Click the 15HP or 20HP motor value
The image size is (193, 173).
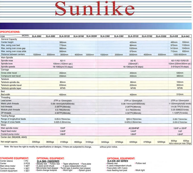[180, 128]
